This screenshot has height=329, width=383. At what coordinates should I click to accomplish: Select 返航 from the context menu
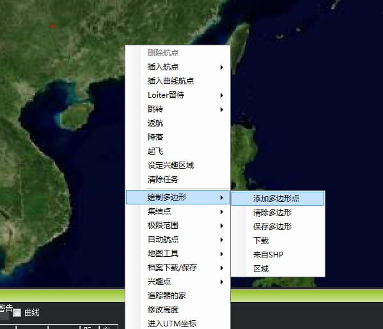coord(178,123)
